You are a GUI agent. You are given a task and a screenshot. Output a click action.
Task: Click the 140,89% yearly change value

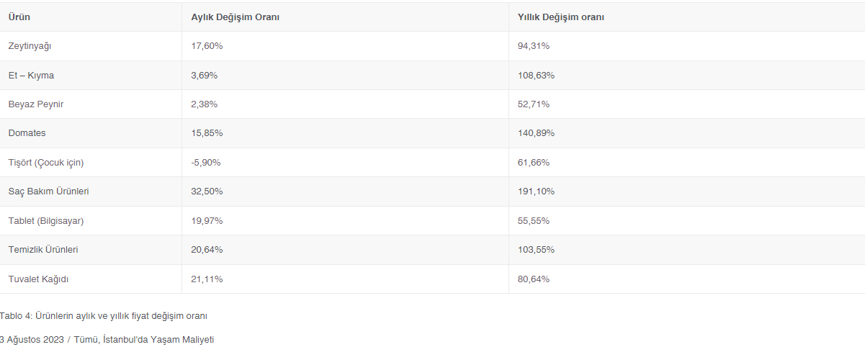[x=537, y=133]
